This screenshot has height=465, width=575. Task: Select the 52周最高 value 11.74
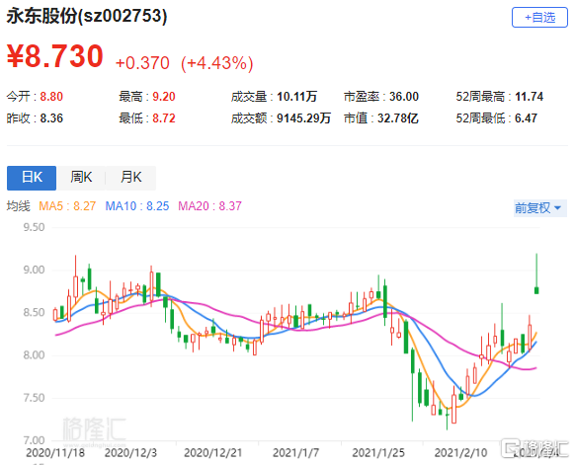pyautogui.click(x=529, y=97)
